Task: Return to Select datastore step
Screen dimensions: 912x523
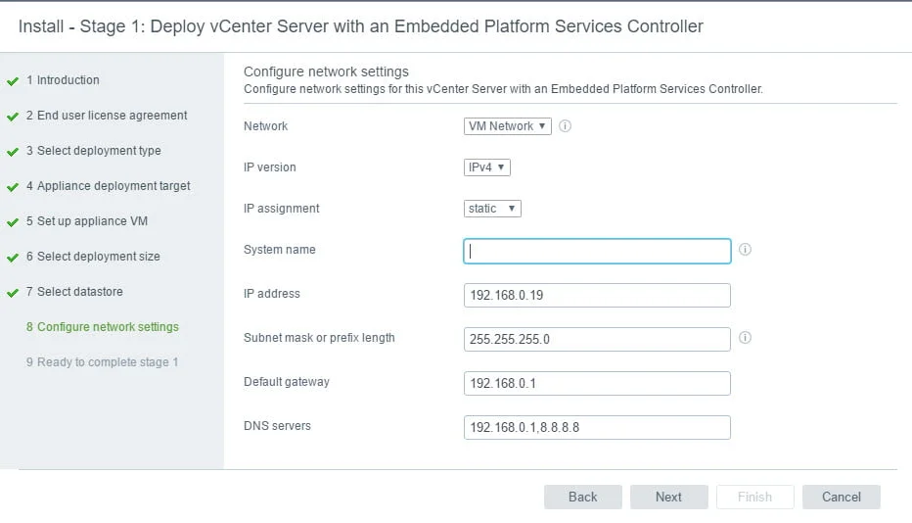Action: [80, 292]
